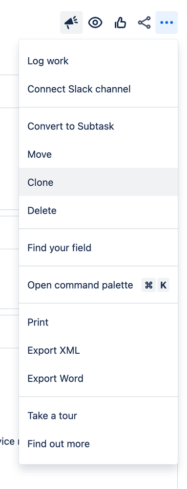Screen dimensions: 187x489
Task: Select Delete from the actions menu
Action: pos(98,210)
